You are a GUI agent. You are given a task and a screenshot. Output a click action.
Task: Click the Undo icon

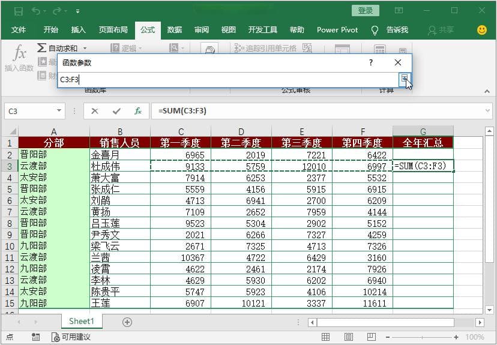pos(36,11)
